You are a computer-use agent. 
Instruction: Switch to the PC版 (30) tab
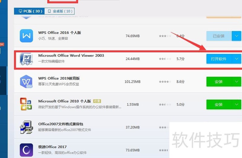click(29, 11)
